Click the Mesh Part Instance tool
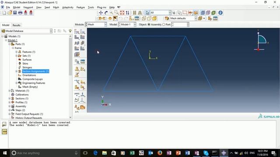Screen dimensions: 280x157 (x=77, y=37)
